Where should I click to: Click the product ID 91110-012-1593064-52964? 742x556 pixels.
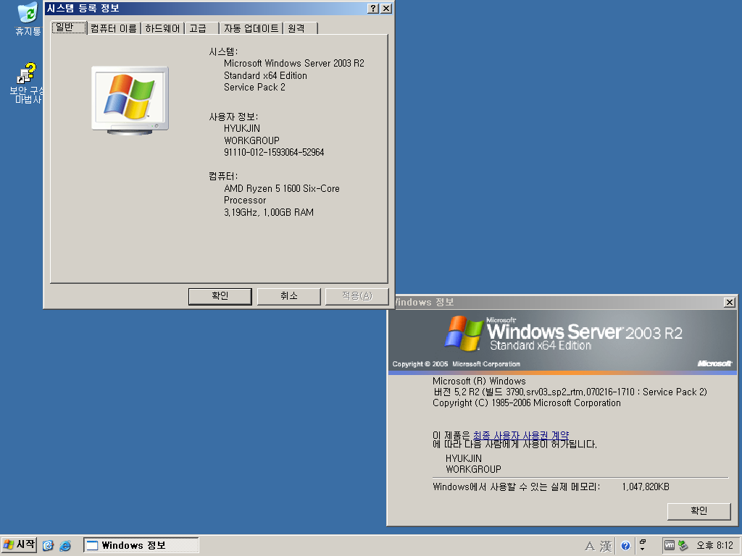(274, 152)
